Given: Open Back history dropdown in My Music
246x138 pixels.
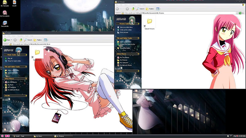Looking at the screenshot, I should 12,40.
